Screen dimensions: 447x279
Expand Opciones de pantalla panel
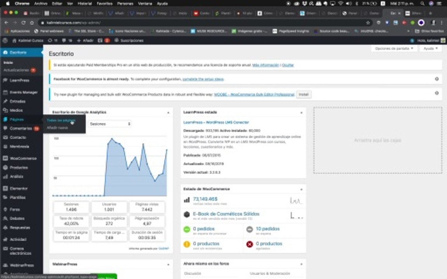click(394, 48)
